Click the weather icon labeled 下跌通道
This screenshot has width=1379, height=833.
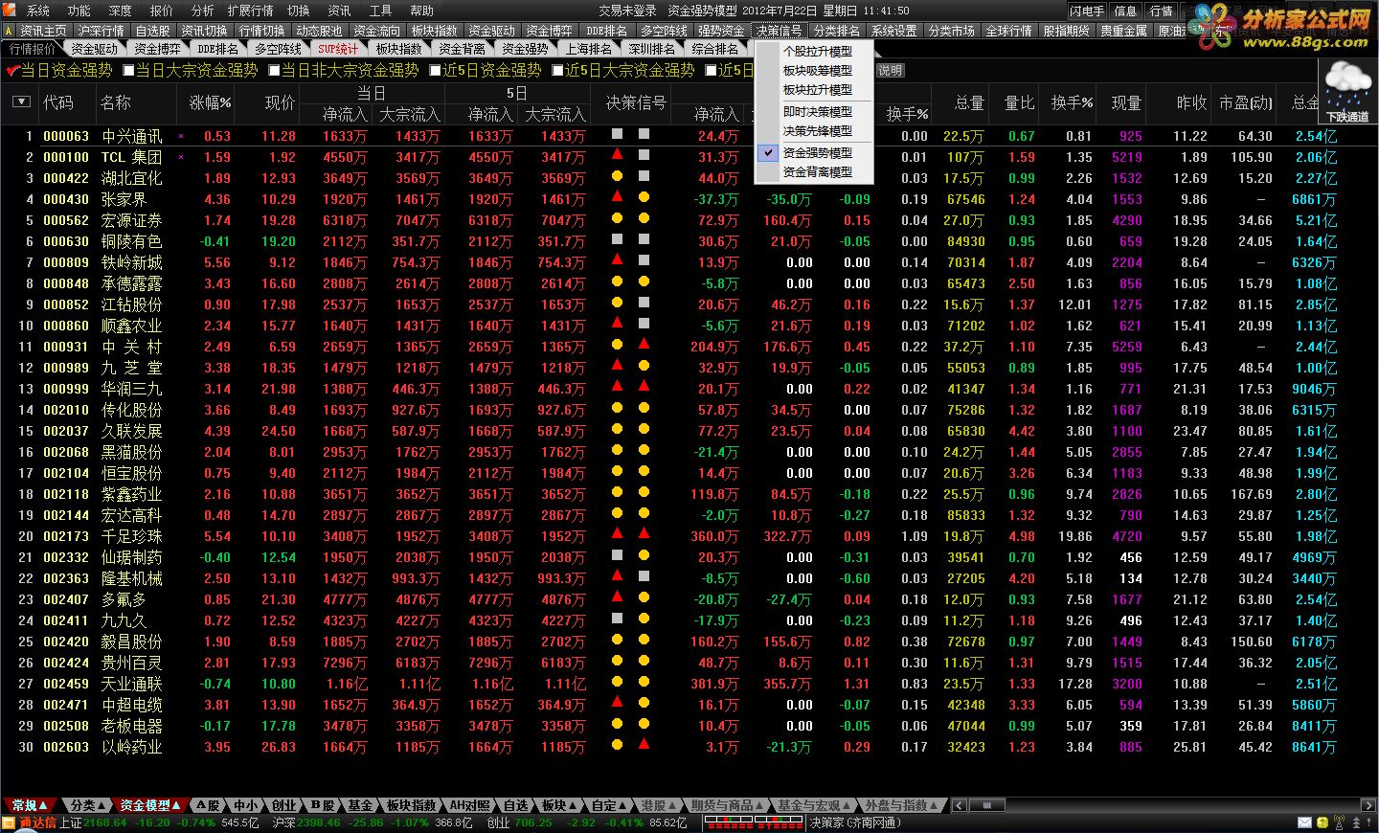(1348, 92)
